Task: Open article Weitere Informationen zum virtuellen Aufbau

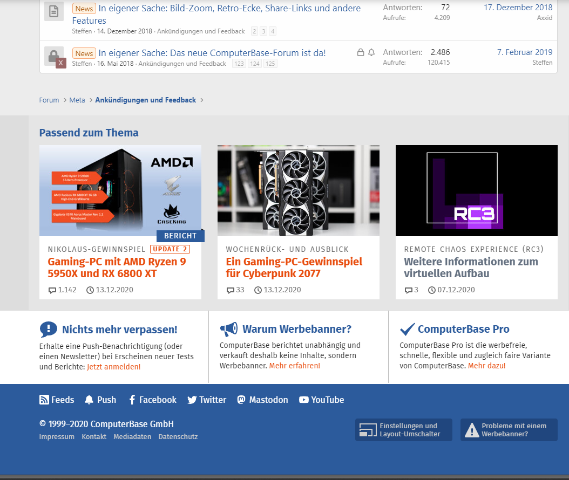Action: click(471, 268)
